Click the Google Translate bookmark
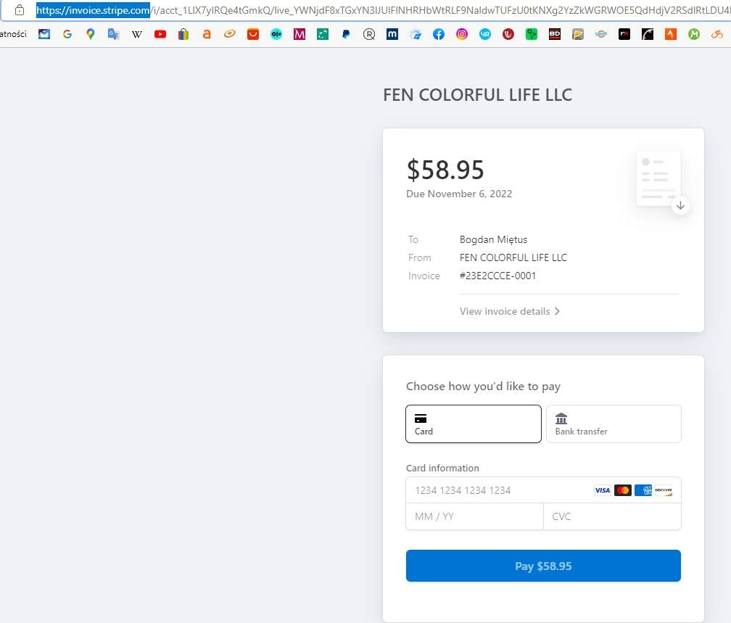The width and height of the screenshot is (731, 623). pyautogui.click(x=113, y=34)
